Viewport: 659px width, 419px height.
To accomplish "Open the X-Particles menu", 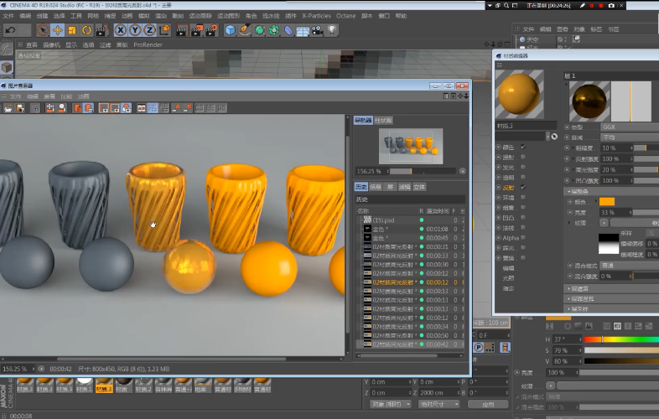I will [x=316, y=16].
